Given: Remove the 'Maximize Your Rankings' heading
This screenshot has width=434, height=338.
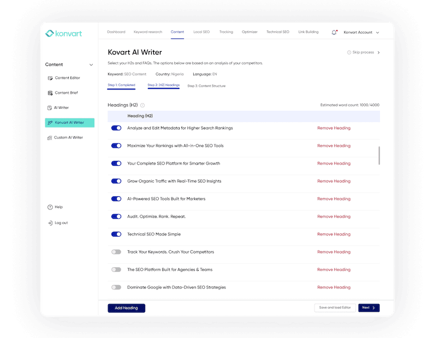Looking at the screenshot, I should pos(334,146).
